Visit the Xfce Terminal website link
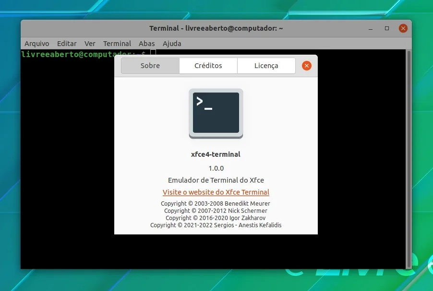Viewport: 433px width, 291px height. point(216,192)
